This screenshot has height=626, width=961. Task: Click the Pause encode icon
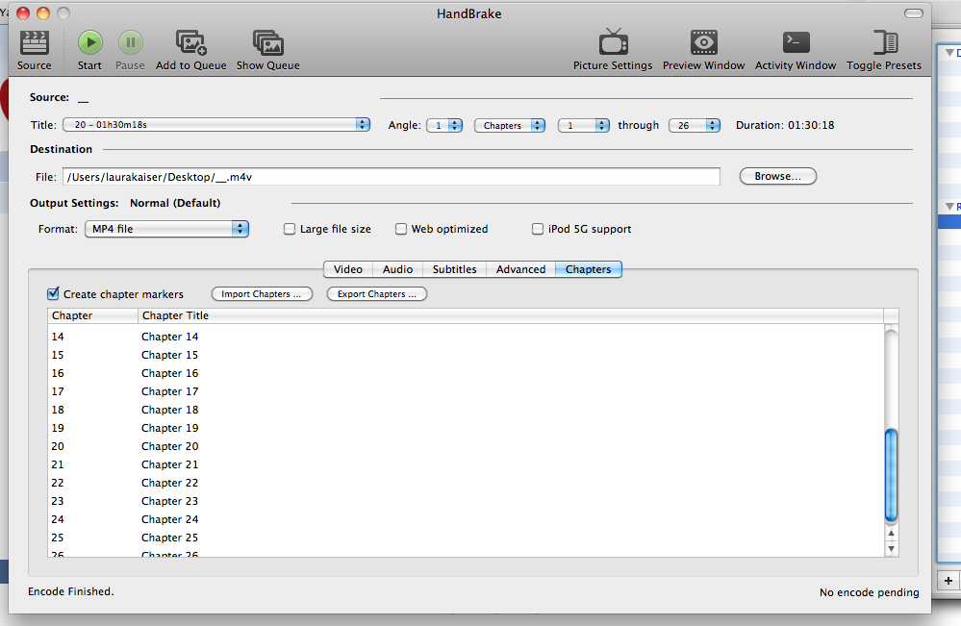[130, 42]
